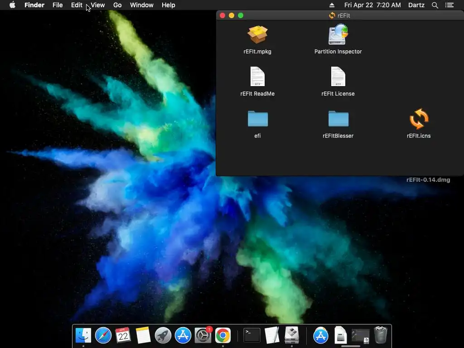This screenshot has width=464, height=348.
Task: Open Calendar showing 22 in the Dock
Action: click(123, 335)
